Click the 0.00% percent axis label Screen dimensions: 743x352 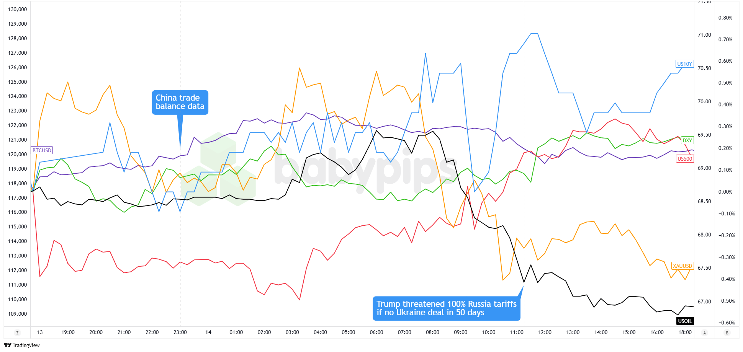point(725,192)
